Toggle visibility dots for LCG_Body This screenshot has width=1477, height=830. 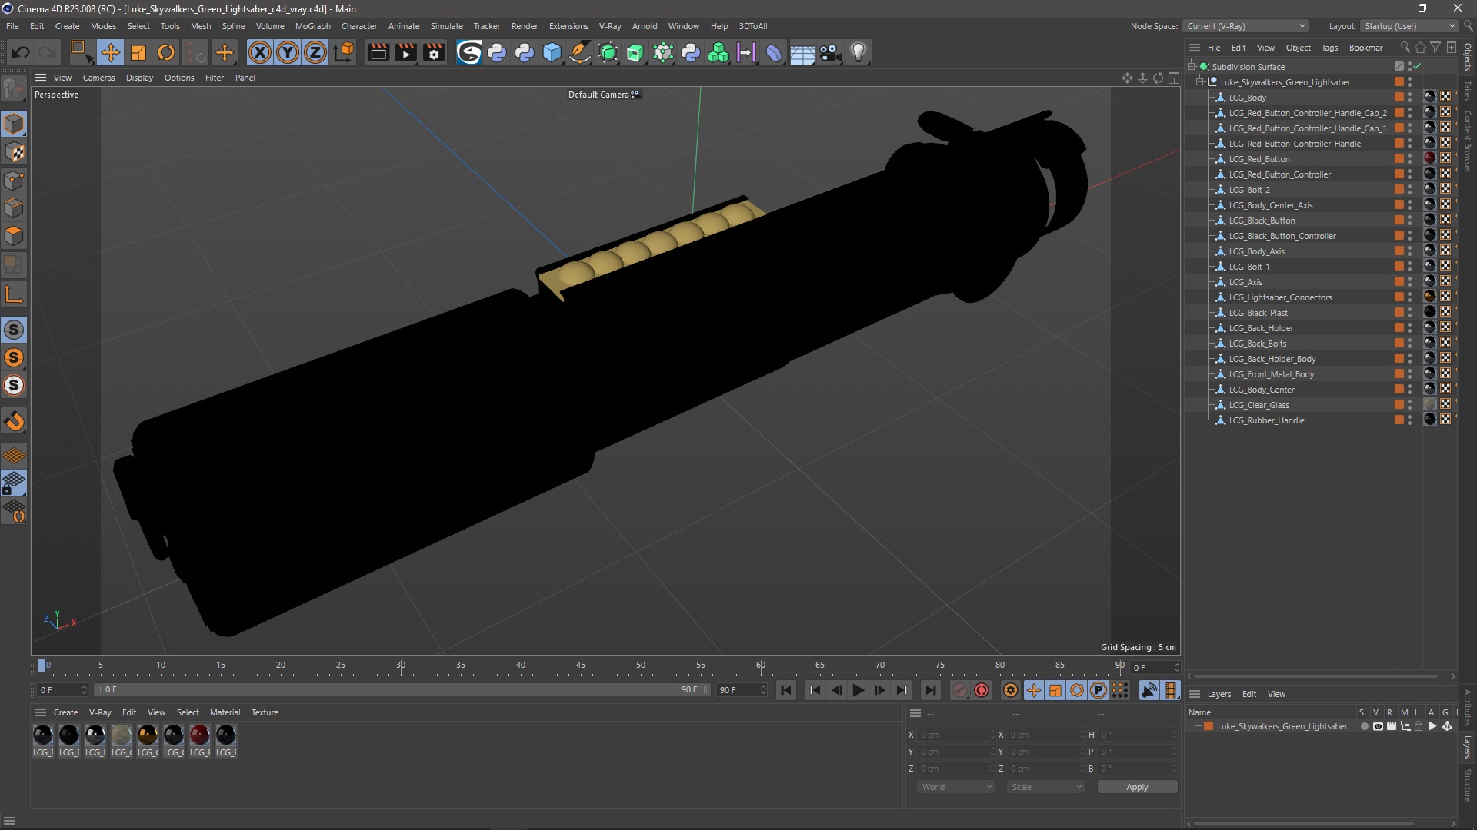[x=1410, y=98]
